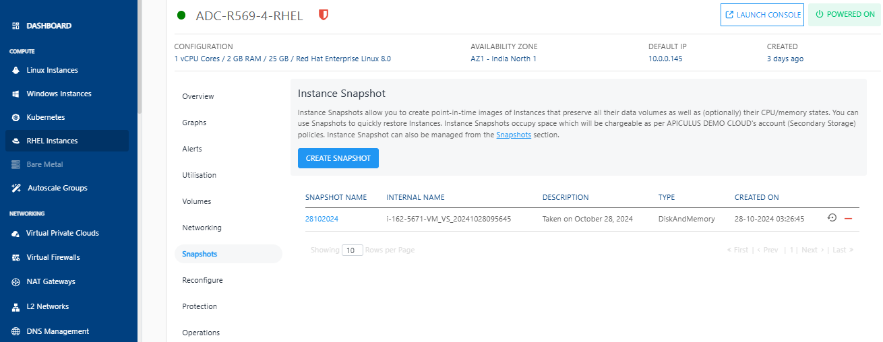Click the Dashboard grid icon
Screen dimensions: 883x342
click(16, 26)
